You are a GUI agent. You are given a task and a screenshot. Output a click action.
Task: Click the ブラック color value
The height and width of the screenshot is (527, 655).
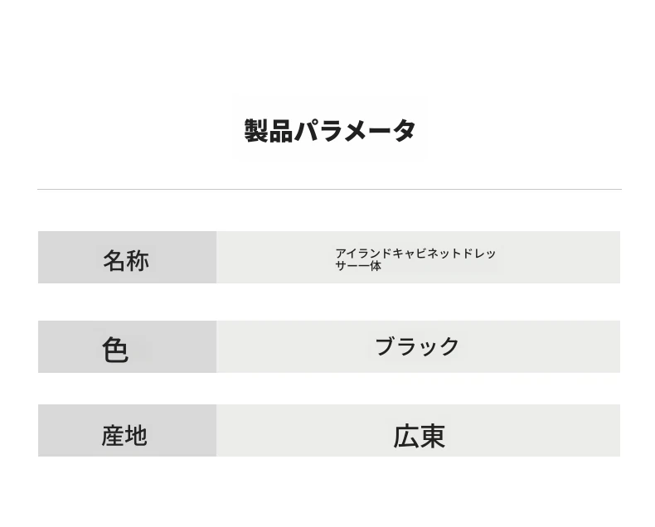pos(417,346)
